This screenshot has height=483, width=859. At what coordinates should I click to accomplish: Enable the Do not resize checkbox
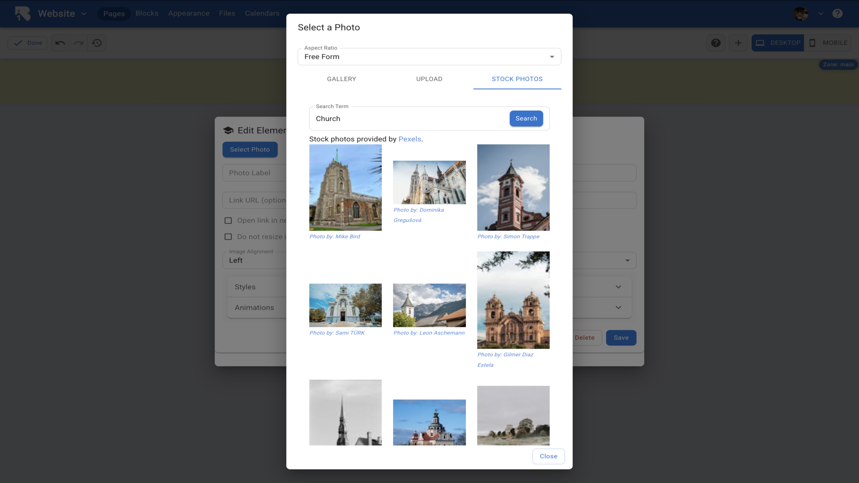coord(228,237)
